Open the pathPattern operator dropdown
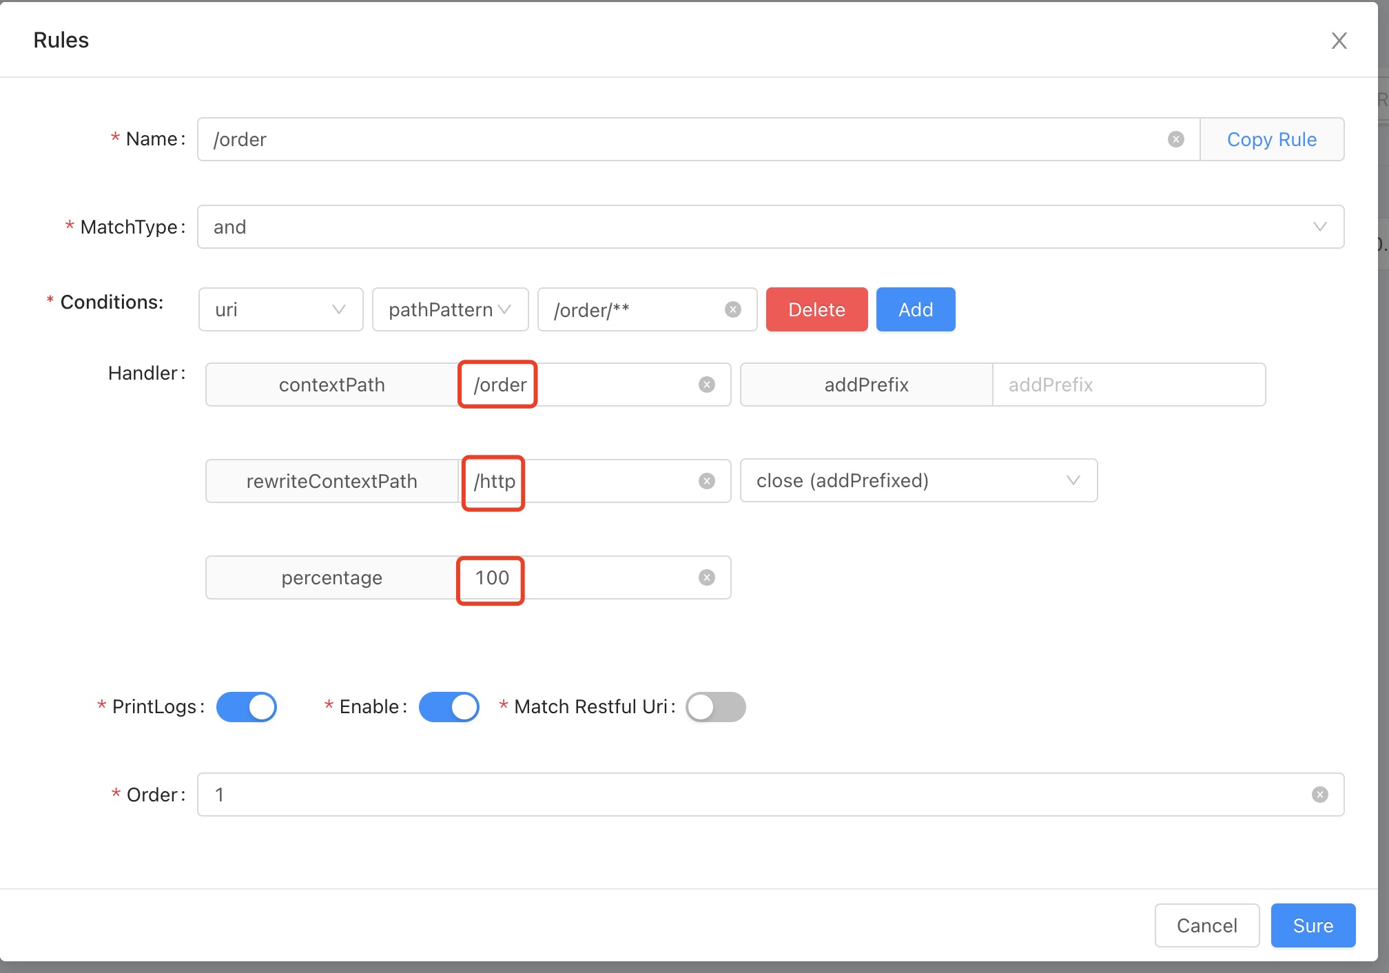This screenshot has width=1389, height=973. (450, 309)
